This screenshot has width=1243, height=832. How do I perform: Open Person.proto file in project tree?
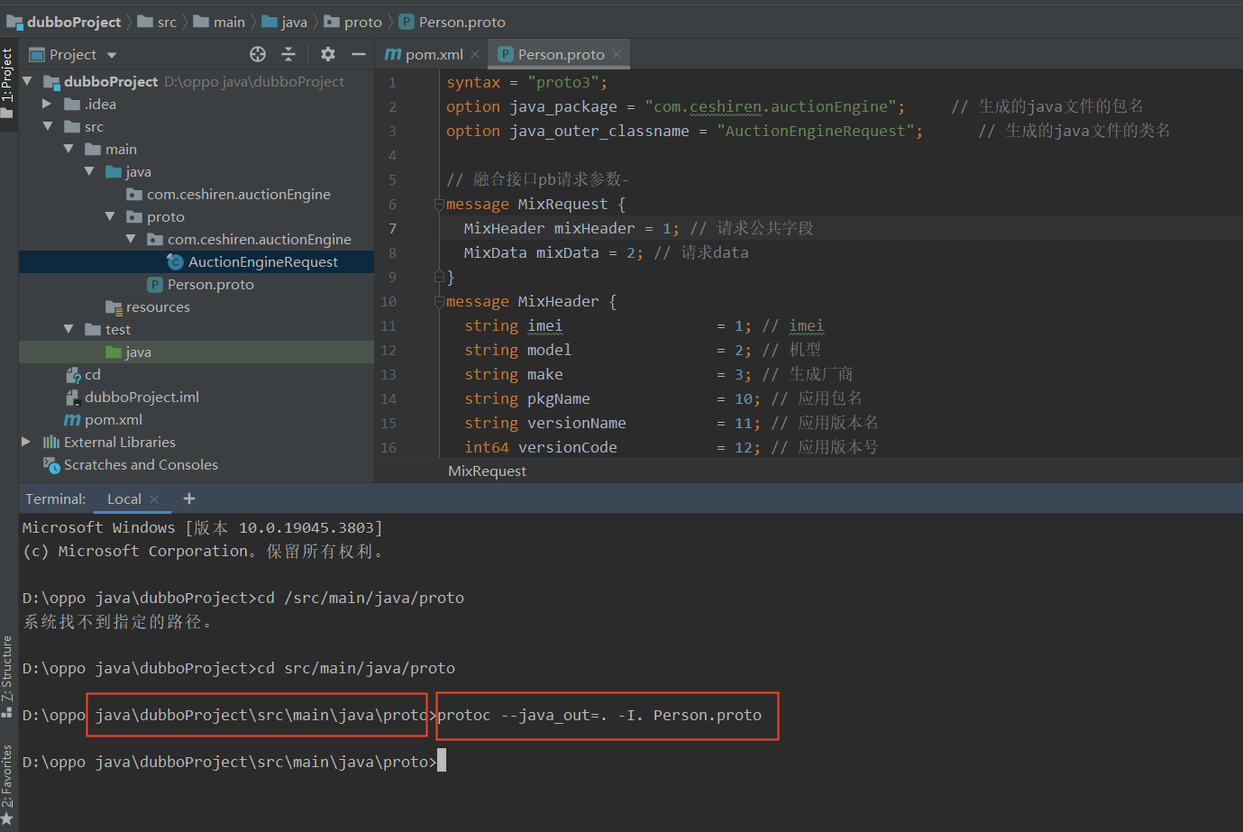tap(210, 284)
